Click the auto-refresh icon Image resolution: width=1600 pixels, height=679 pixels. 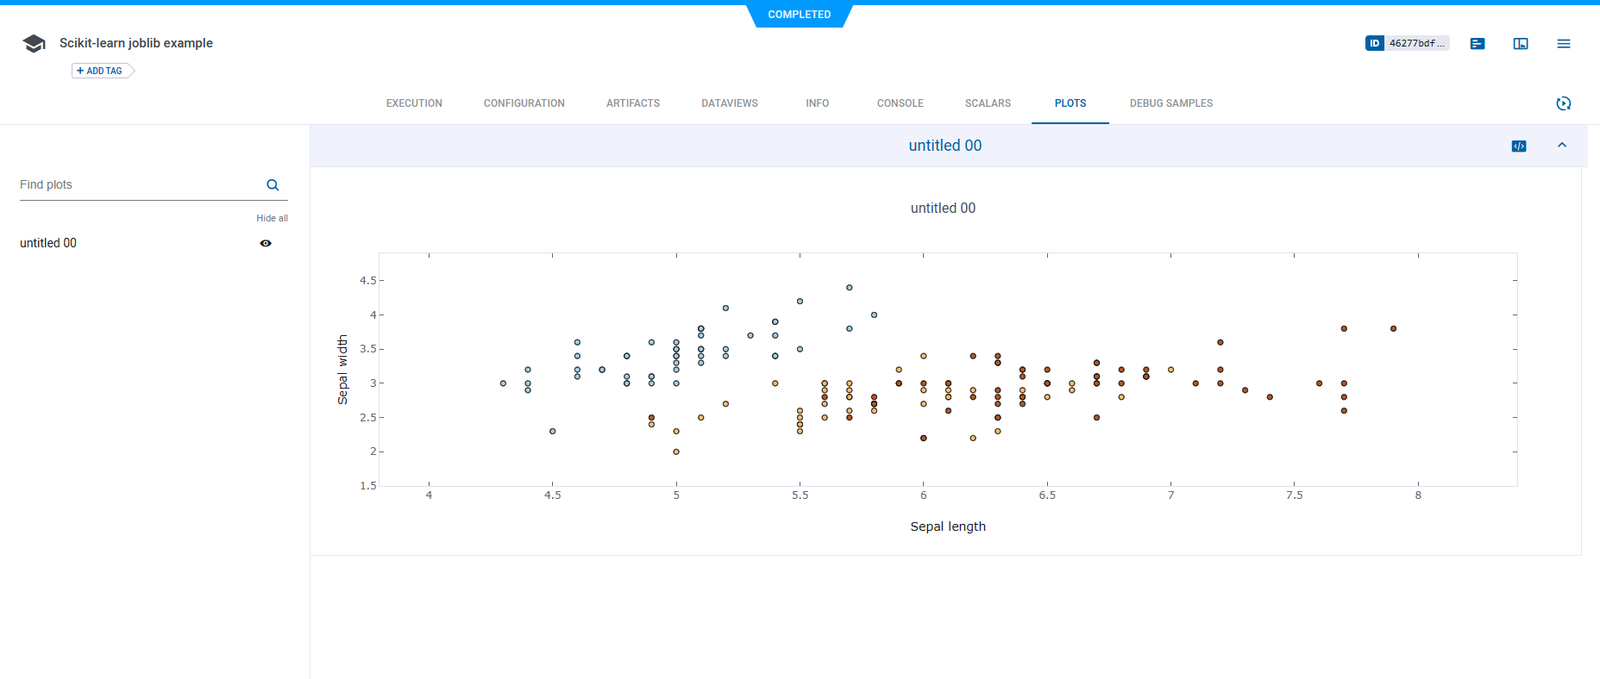click(1563, 103)
